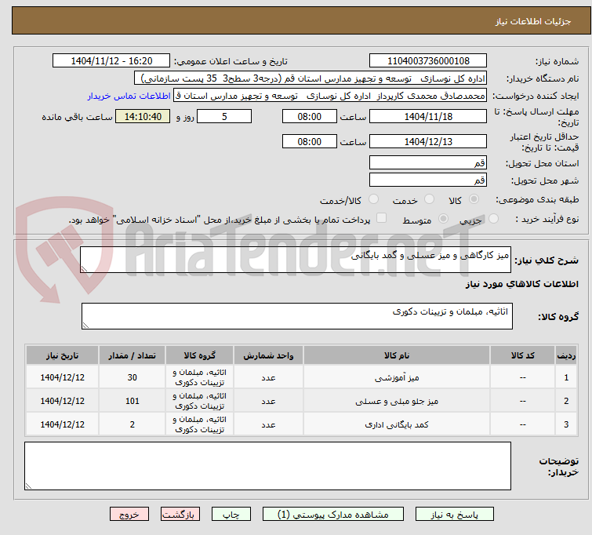Click the میز جلو مبلی و عسلی item
The height and width of the screenshot is (535, 592).
(397, 402)
